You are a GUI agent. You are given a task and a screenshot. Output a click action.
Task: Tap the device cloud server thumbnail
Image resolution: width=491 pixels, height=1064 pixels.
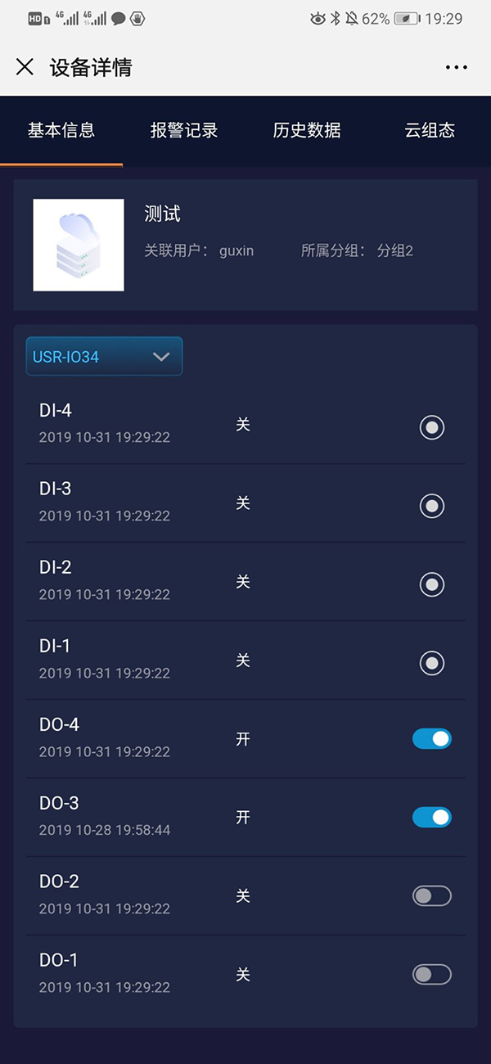point(79,245)
